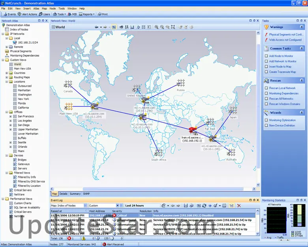Open Physical Segments not Configured warning

(286, 34)
